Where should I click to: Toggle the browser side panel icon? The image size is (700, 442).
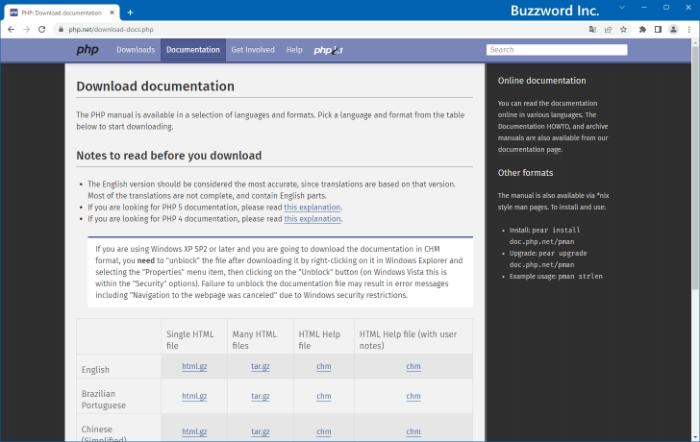point(659,30)
